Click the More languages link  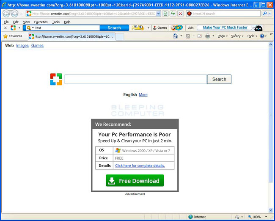pyautogui.click(x=143, y=95)
